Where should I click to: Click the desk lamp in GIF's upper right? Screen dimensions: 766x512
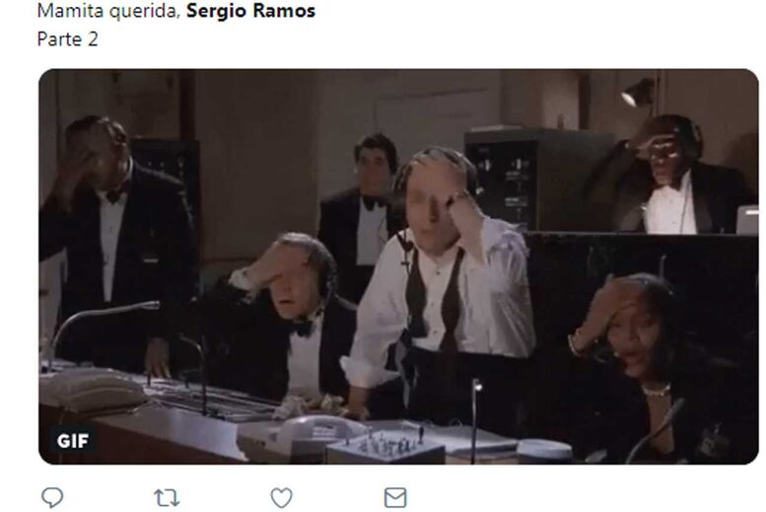(x=639, y=93)
